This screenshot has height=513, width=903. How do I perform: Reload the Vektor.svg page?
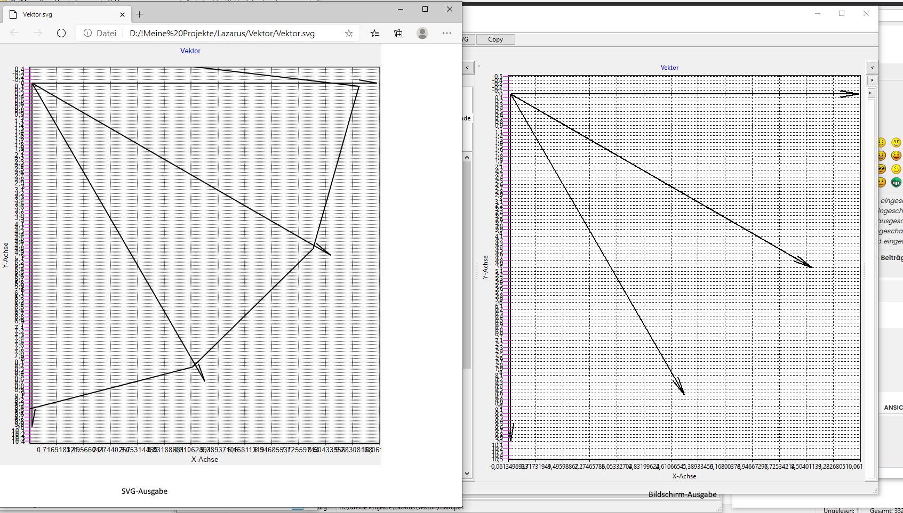pos(61,33)
